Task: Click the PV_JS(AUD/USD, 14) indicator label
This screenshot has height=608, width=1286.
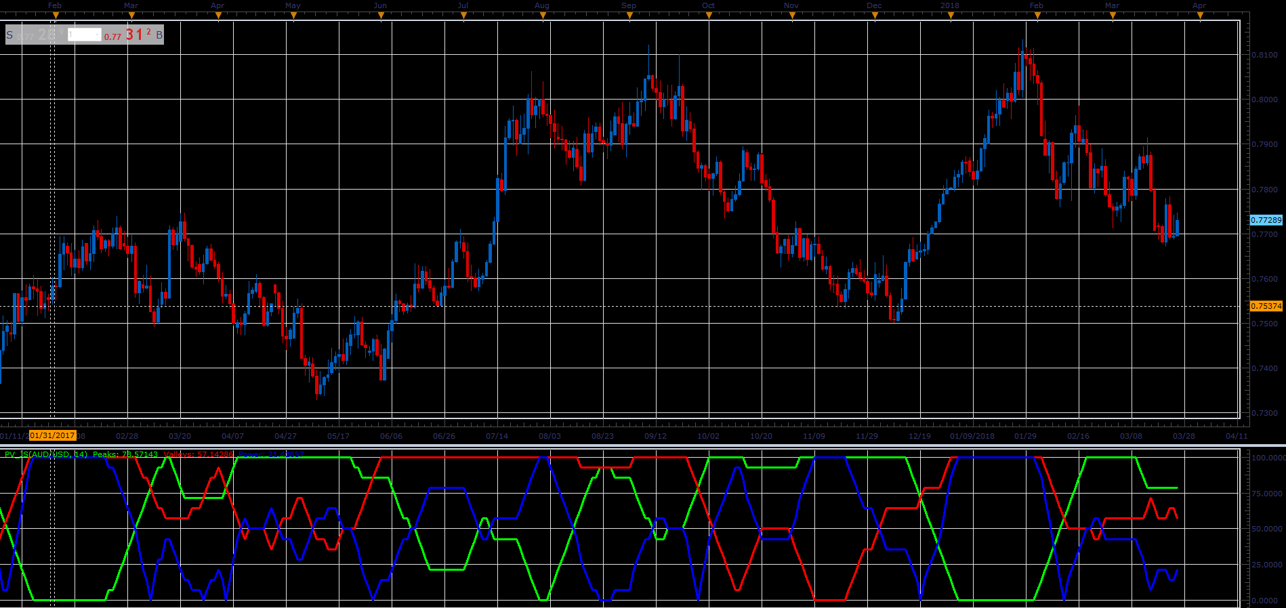Action: point(46,454)
